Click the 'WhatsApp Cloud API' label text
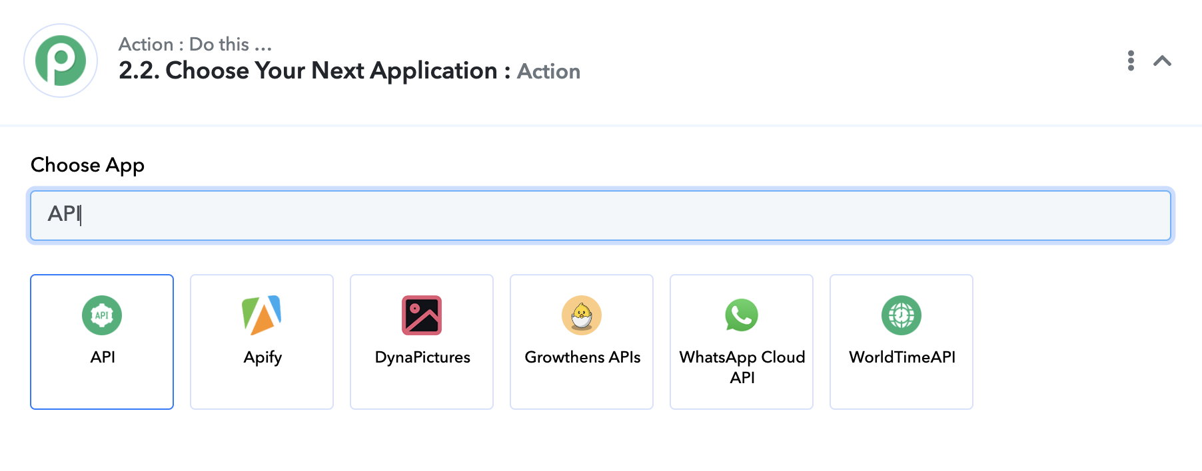Screen dimensions: 1202x471 [742, 367]
